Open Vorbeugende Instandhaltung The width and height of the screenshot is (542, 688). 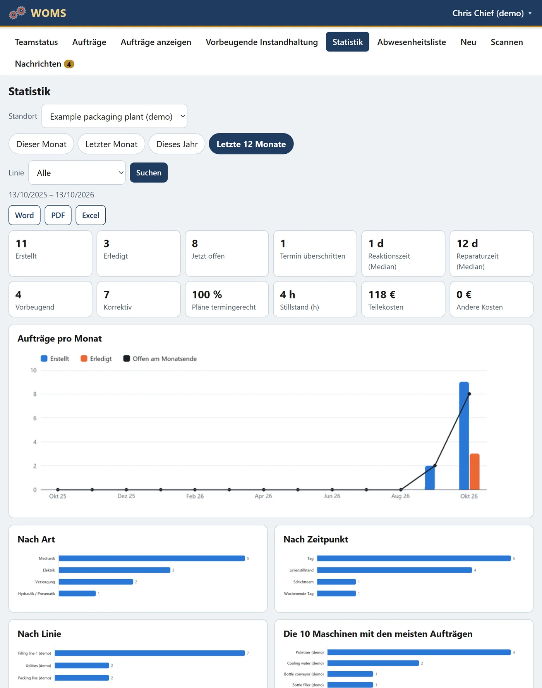[x=262, y=42]
